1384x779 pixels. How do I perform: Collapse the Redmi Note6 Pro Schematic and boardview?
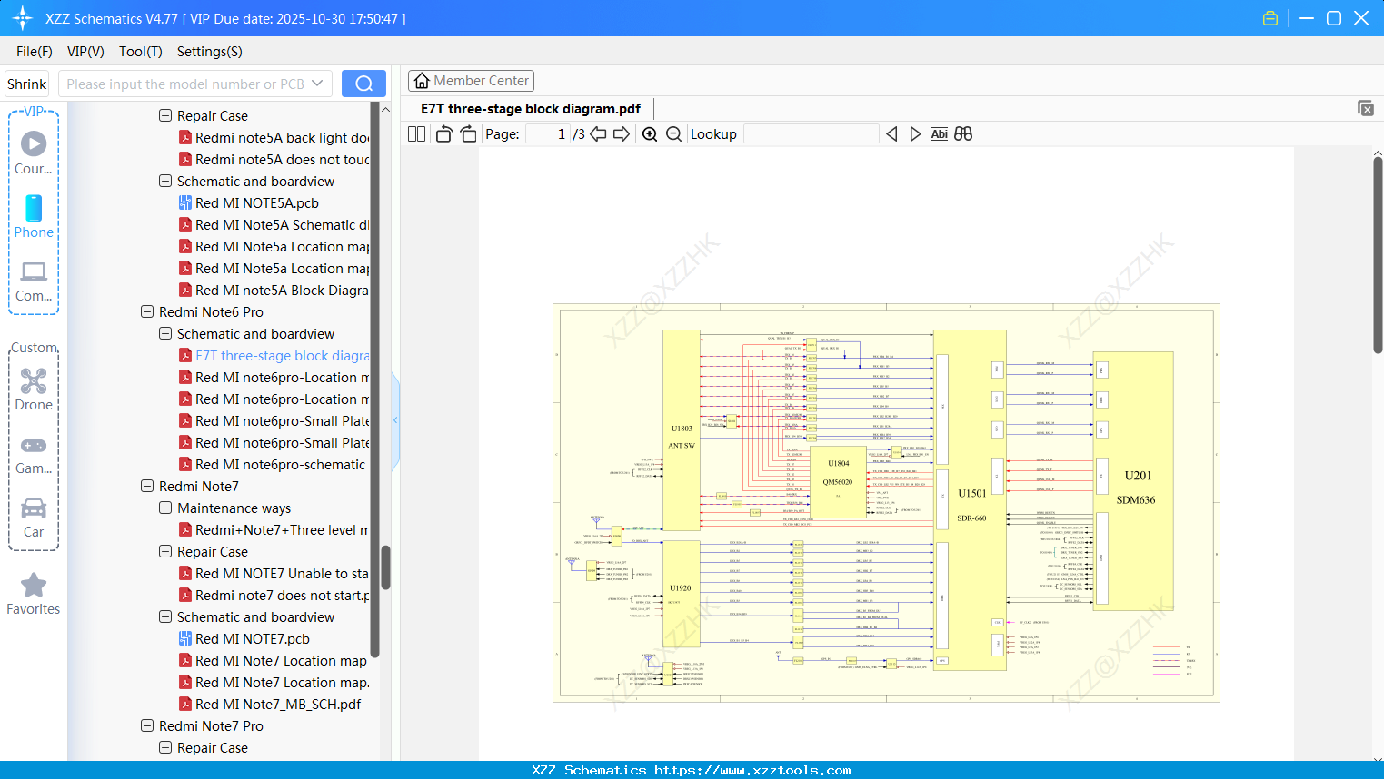tap(165, 333)
